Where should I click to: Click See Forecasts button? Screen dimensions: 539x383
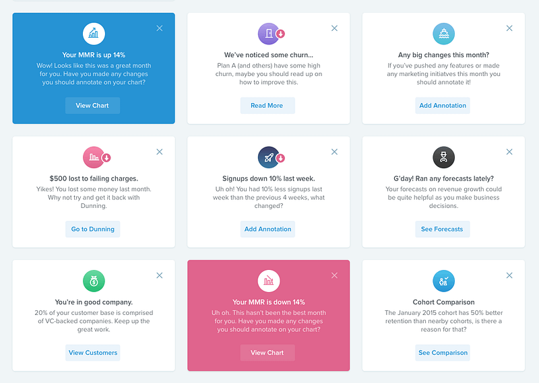coord(443,229)
